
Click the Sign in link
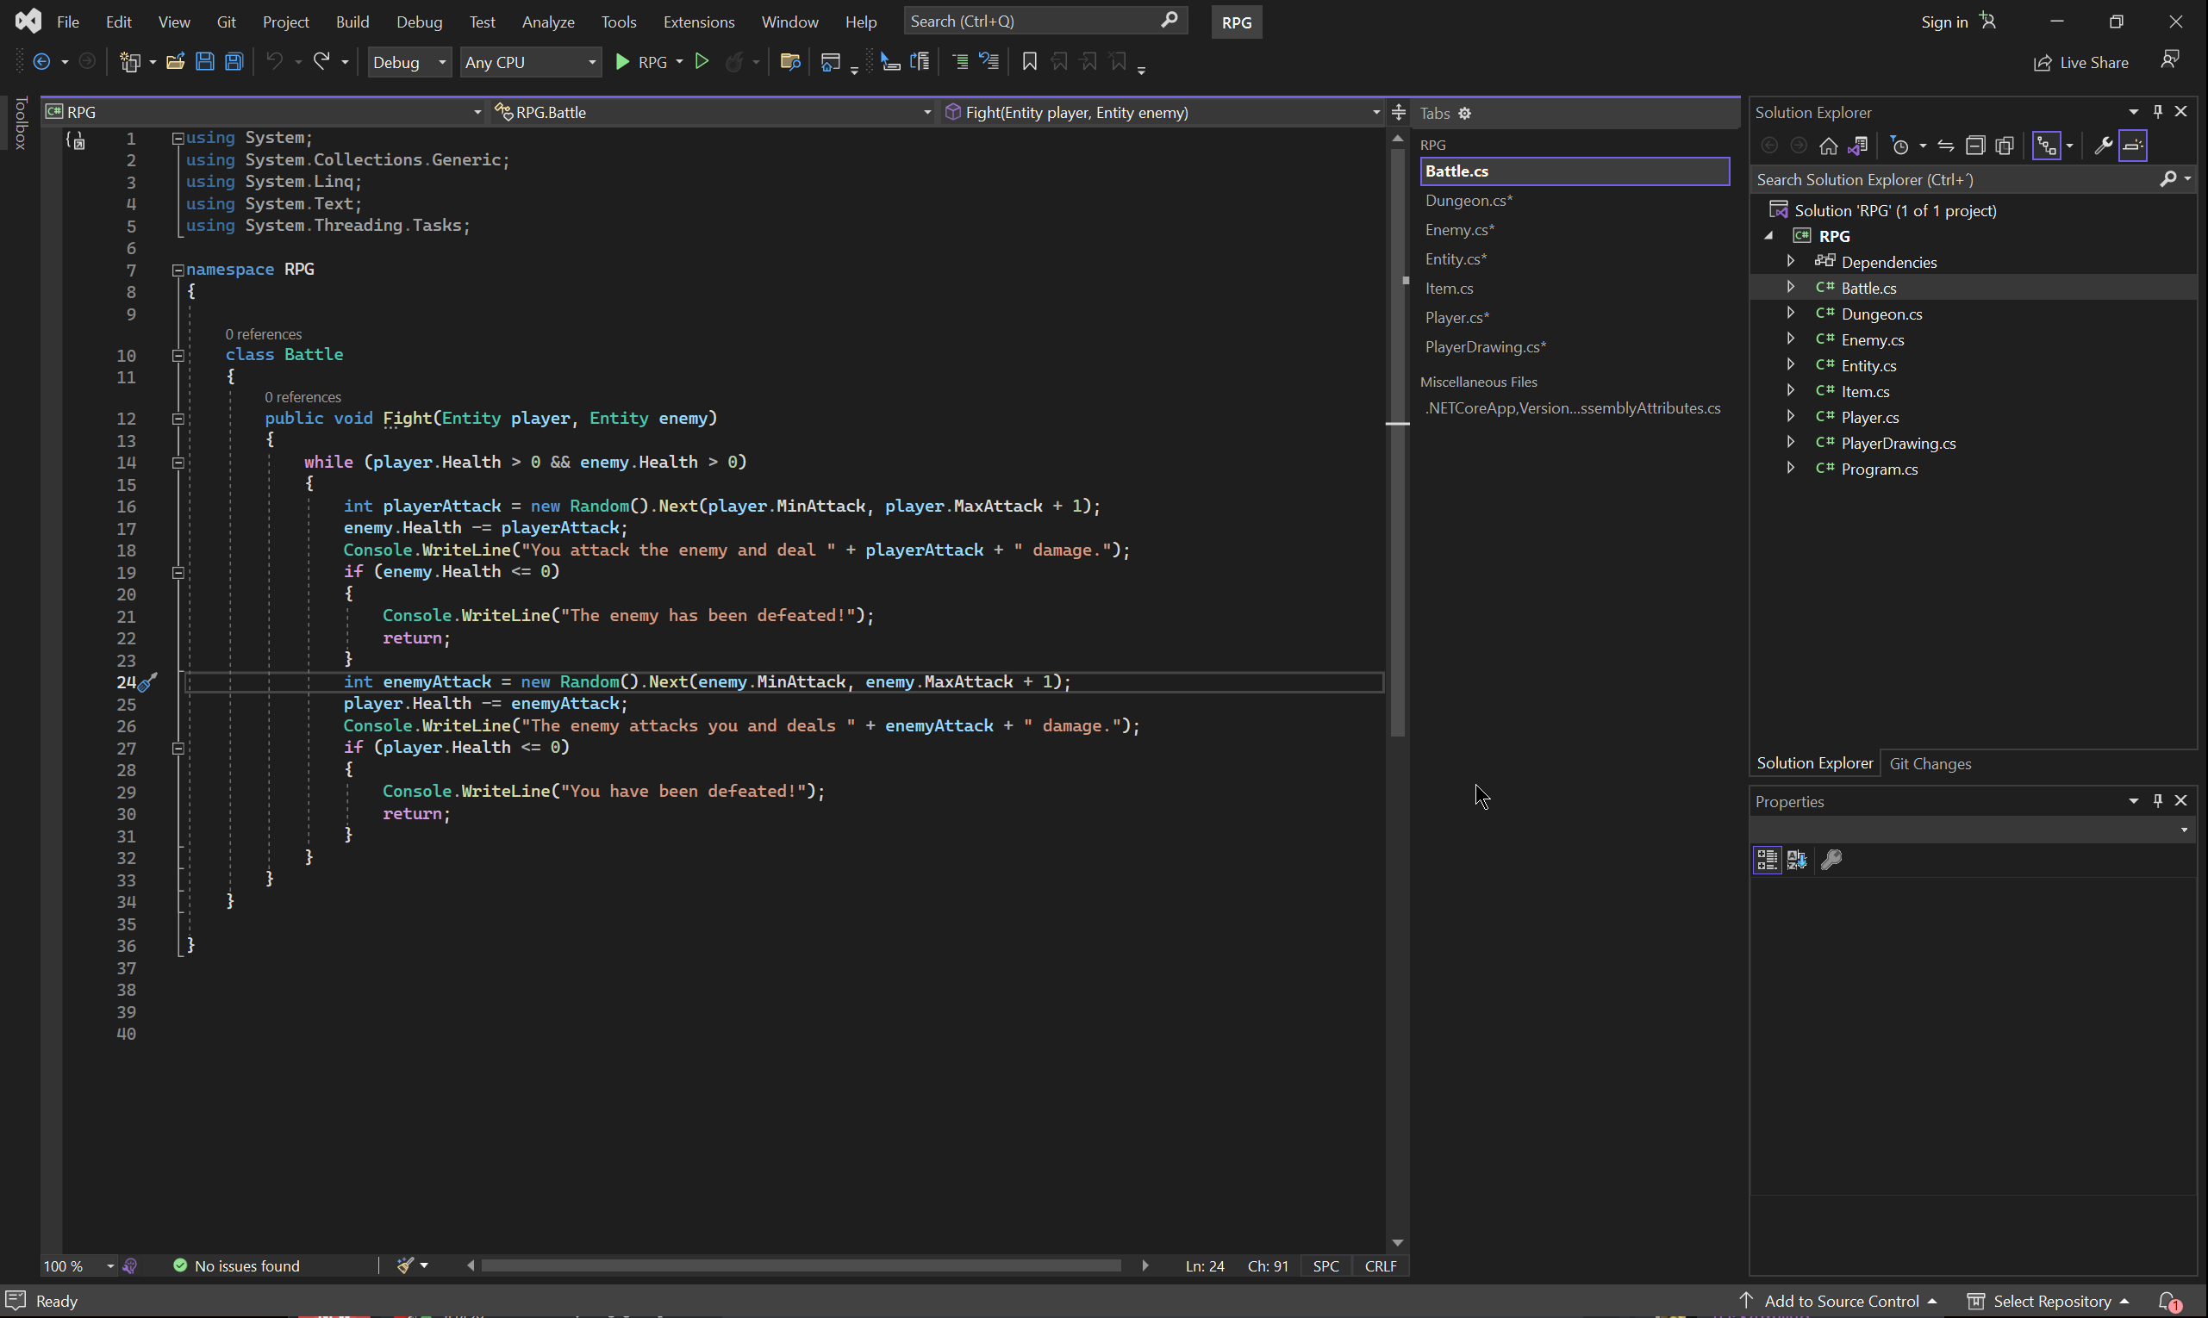1943,22
